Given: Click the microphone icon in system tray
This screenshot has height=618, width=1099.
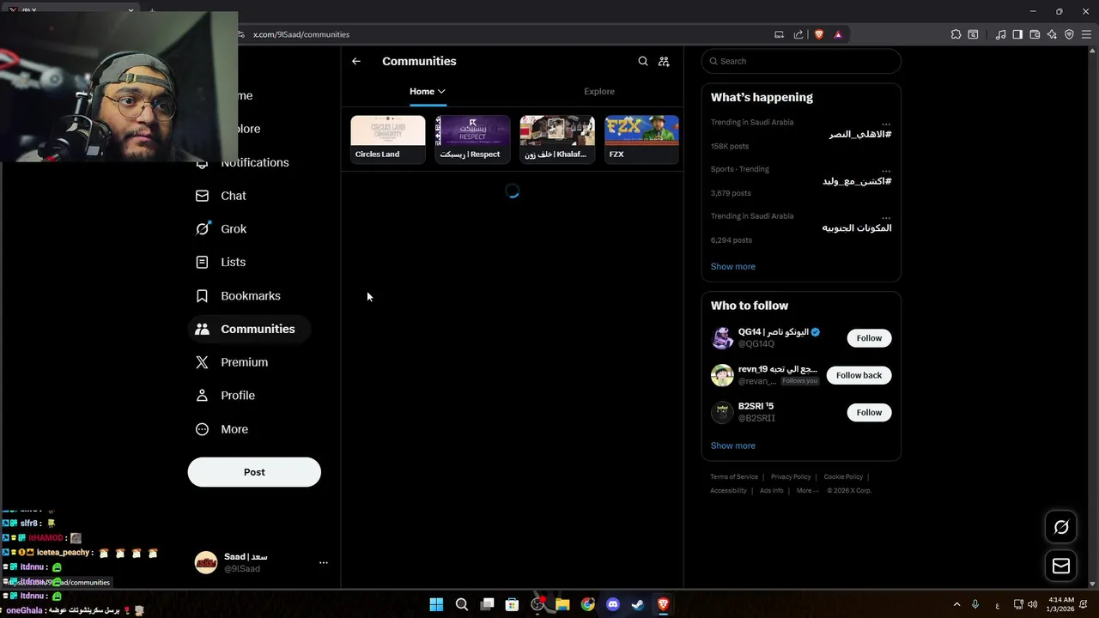Looking at the screenshot, I should coord(975,604).
